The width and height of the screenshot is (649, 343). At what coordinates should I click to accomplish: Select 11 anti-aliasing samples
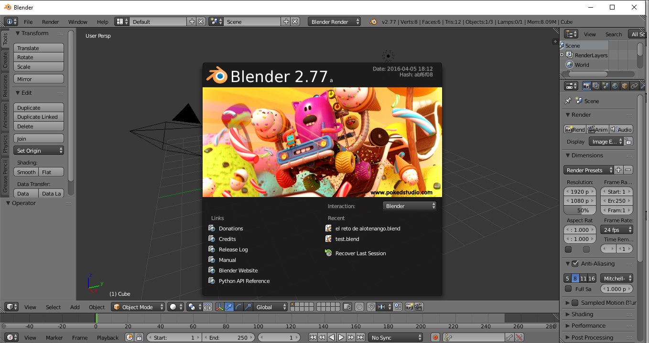pyautogui.click(x=584, y=278)
